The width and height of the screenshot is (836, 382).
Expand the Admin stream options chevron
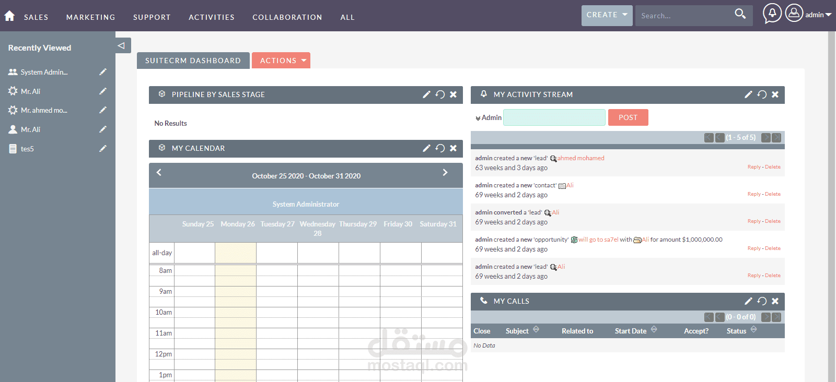[478, 118]
